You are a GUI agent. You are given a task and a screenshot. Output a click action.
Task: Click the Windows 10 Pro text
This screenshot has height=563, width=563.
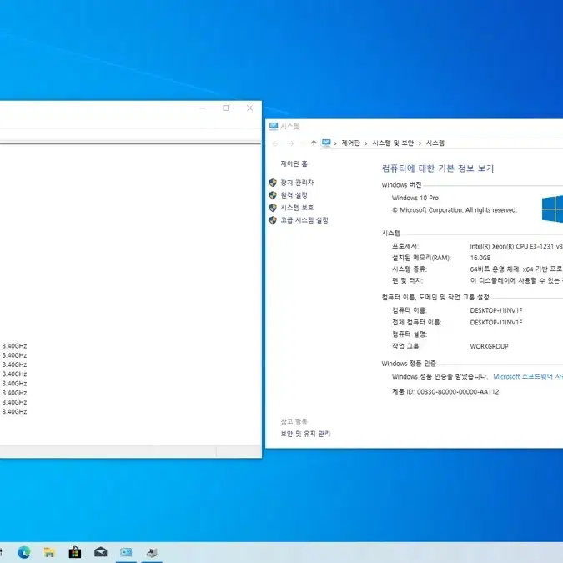415,198
